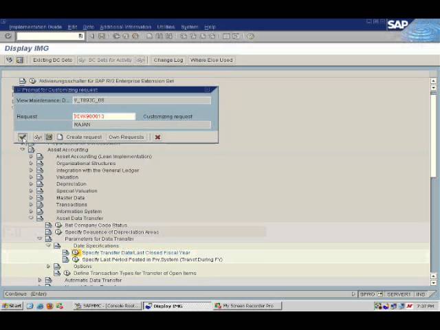Viewport: 440px width, 330px height.
Task: Select Special Valuation tree row
Action: 76,191
